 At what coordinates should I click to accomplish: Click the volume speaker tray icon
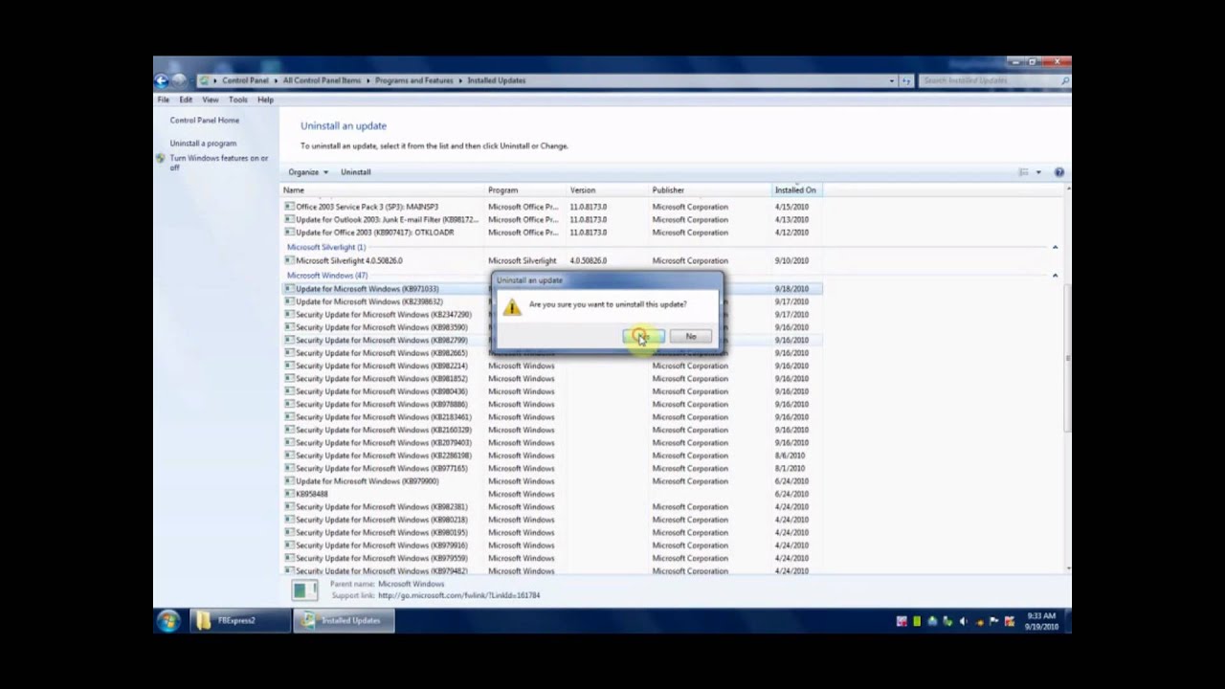(x=963, y=621)
